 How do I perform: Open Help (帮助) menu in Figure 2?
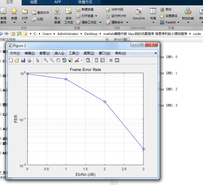[121, 53]
